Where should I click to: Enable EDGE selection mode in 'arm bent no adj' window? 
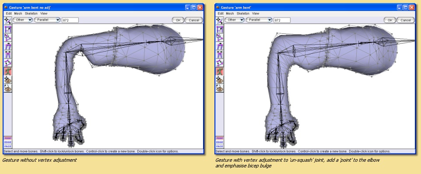click(8, 142)
